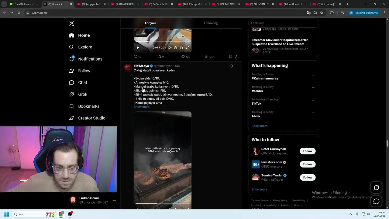389x219 pixels.
Task: Open Creator Studio from the sidebar
Action: click(87, 118)
